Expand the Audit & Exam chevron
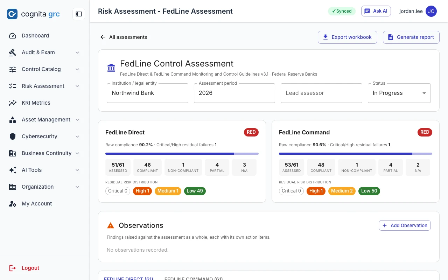This screenshot has height=280, width=448. point(77,52)
